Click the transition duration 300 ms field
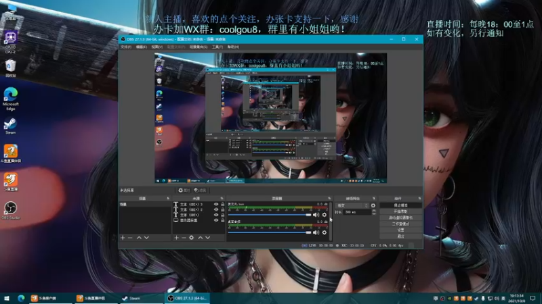The width and height of the screenshot is (542, 304). (x=357, y=212)
